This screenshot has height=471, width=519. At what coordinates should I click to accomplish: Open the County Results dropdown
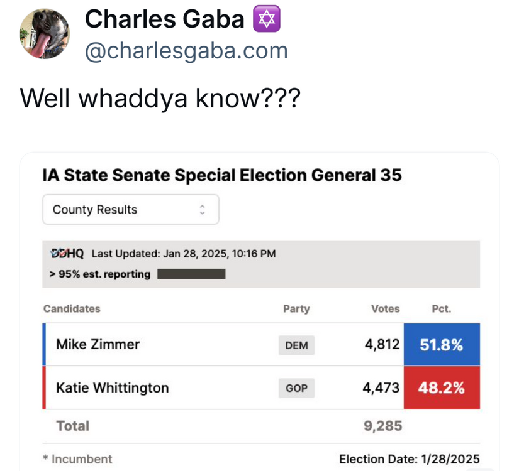click(130, 210)
